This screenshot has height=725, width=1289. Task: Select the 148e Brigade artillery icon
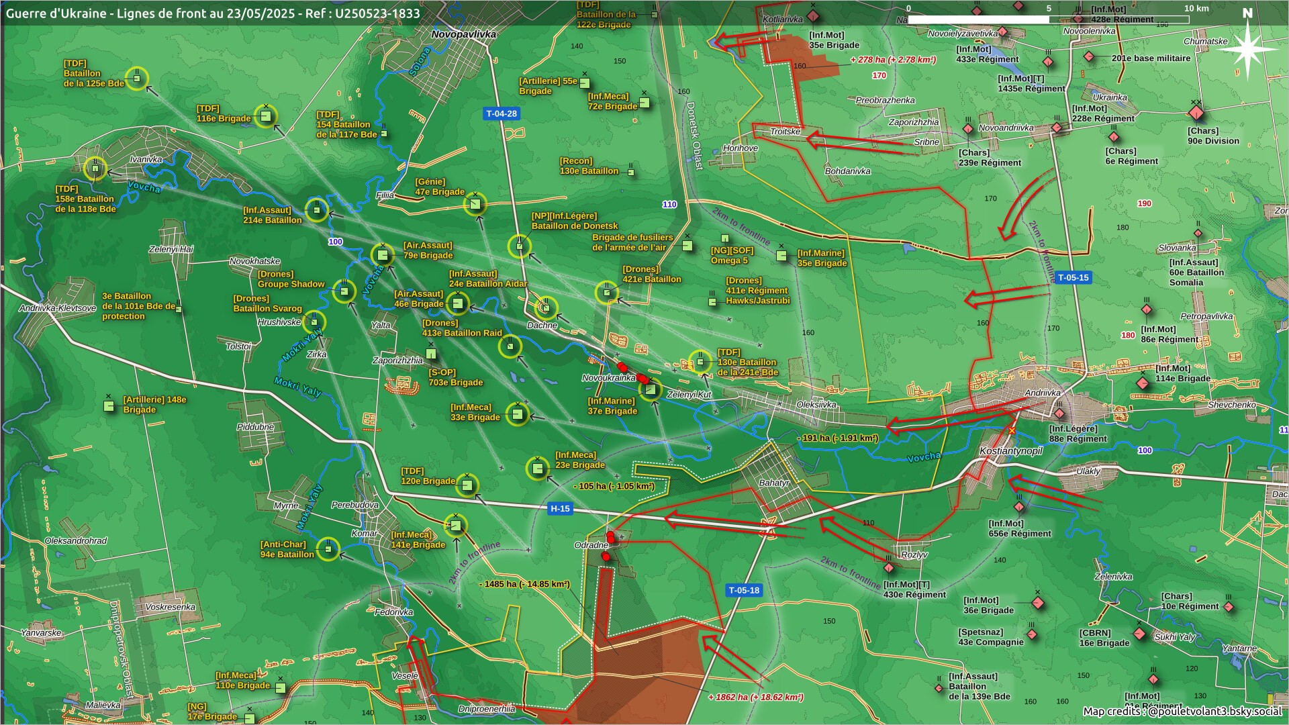tap(109, 405)
